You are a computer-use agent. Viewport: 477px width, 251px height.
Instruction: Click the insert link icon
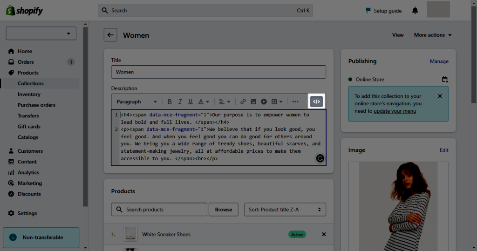point(243,102)
